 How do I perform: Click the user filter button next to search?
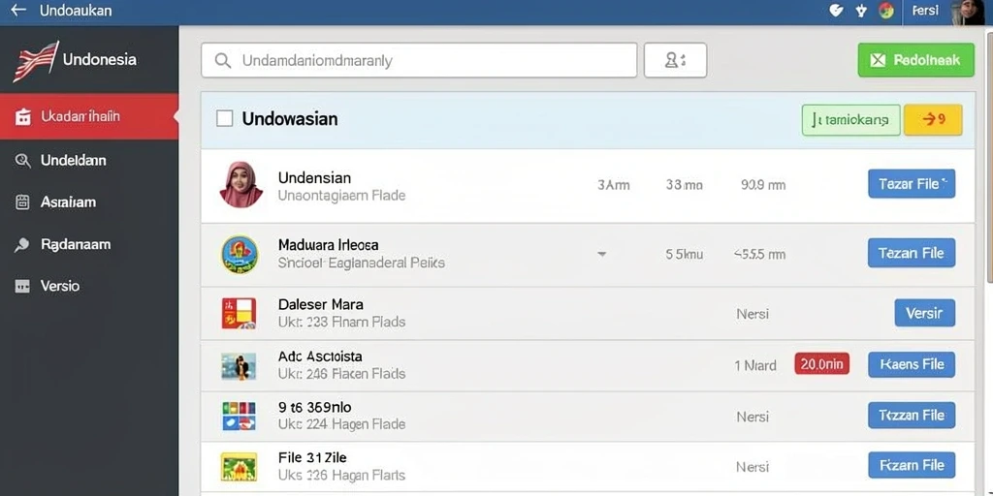675,60
